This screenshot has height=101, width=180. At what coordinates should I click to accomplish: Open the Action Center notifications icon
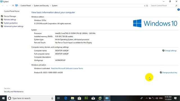pyautogui.click(x=175, y=98)
